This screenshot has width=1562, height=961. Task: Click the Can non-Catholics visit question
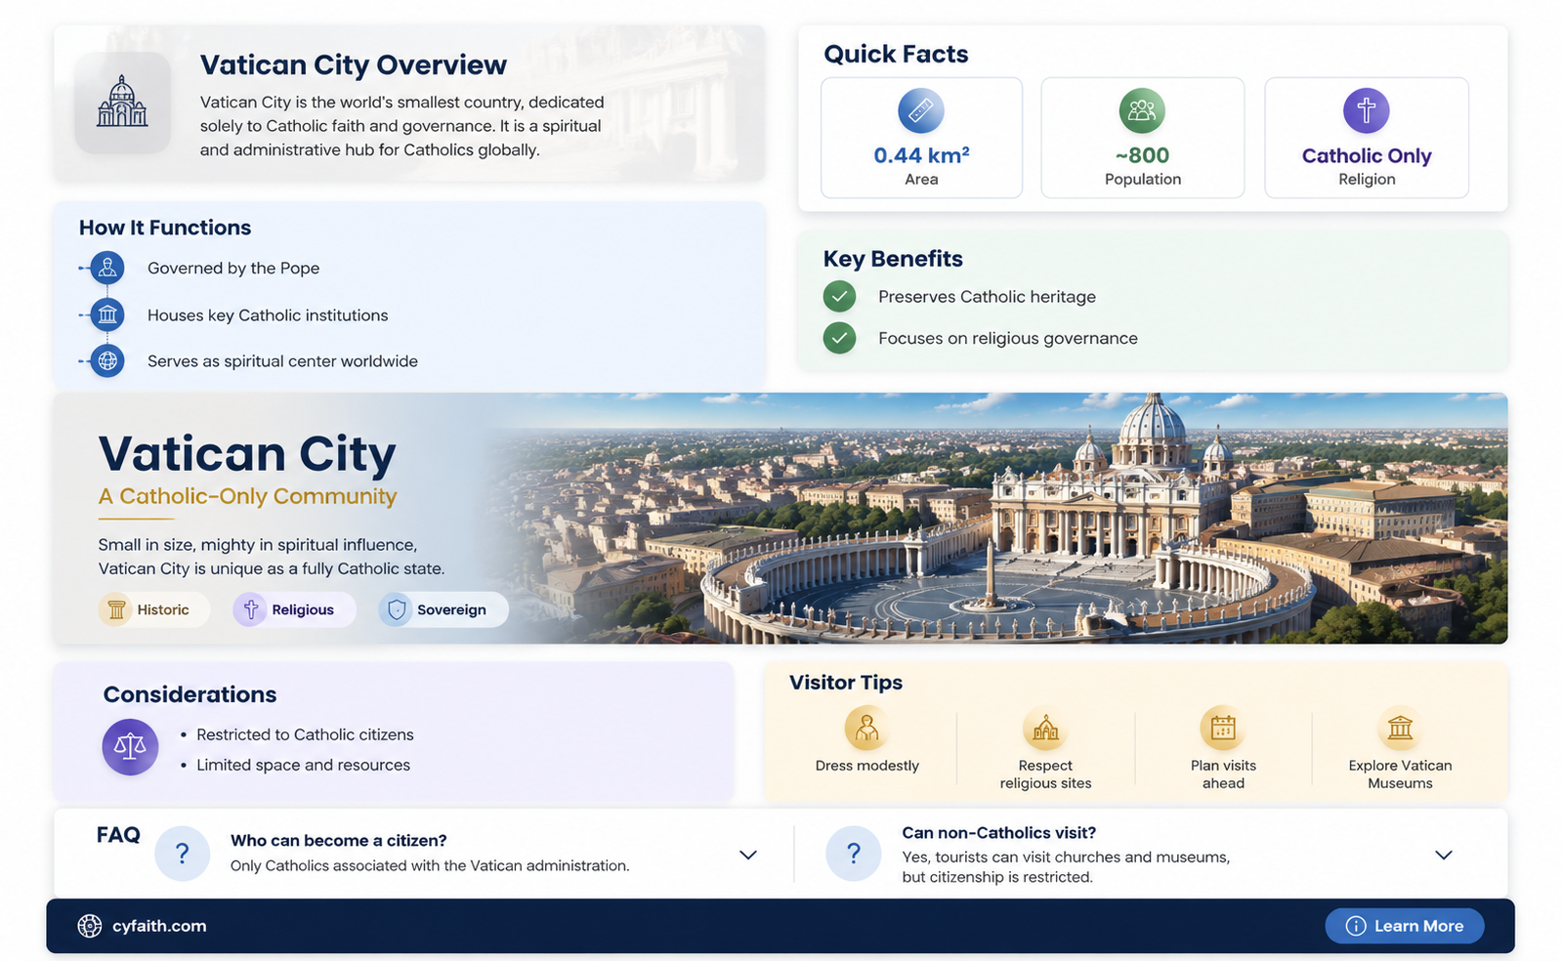coord(998,832)
